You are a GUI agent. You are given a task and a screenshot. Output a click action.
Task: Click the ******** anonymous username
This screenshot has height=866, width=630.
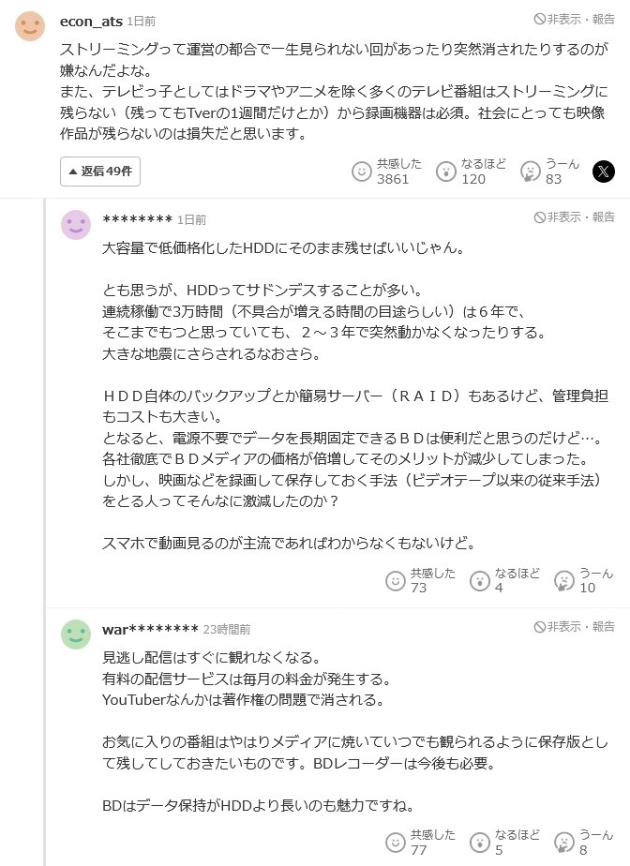(137, 219)
